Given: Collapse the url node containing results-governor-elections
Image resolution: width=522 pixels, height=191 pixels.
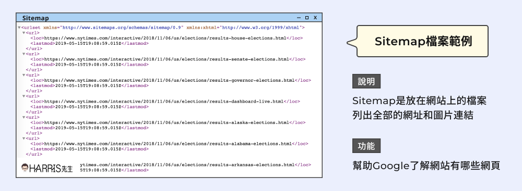Looking at the screenshot, I should pos(23,75).
